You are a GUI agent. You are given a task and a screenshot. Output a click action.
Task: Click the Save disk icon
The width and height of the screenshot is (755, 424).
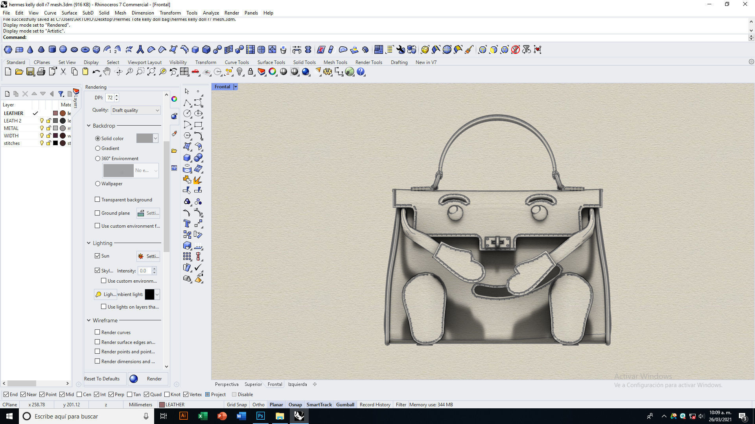click(x=30, y=71)
